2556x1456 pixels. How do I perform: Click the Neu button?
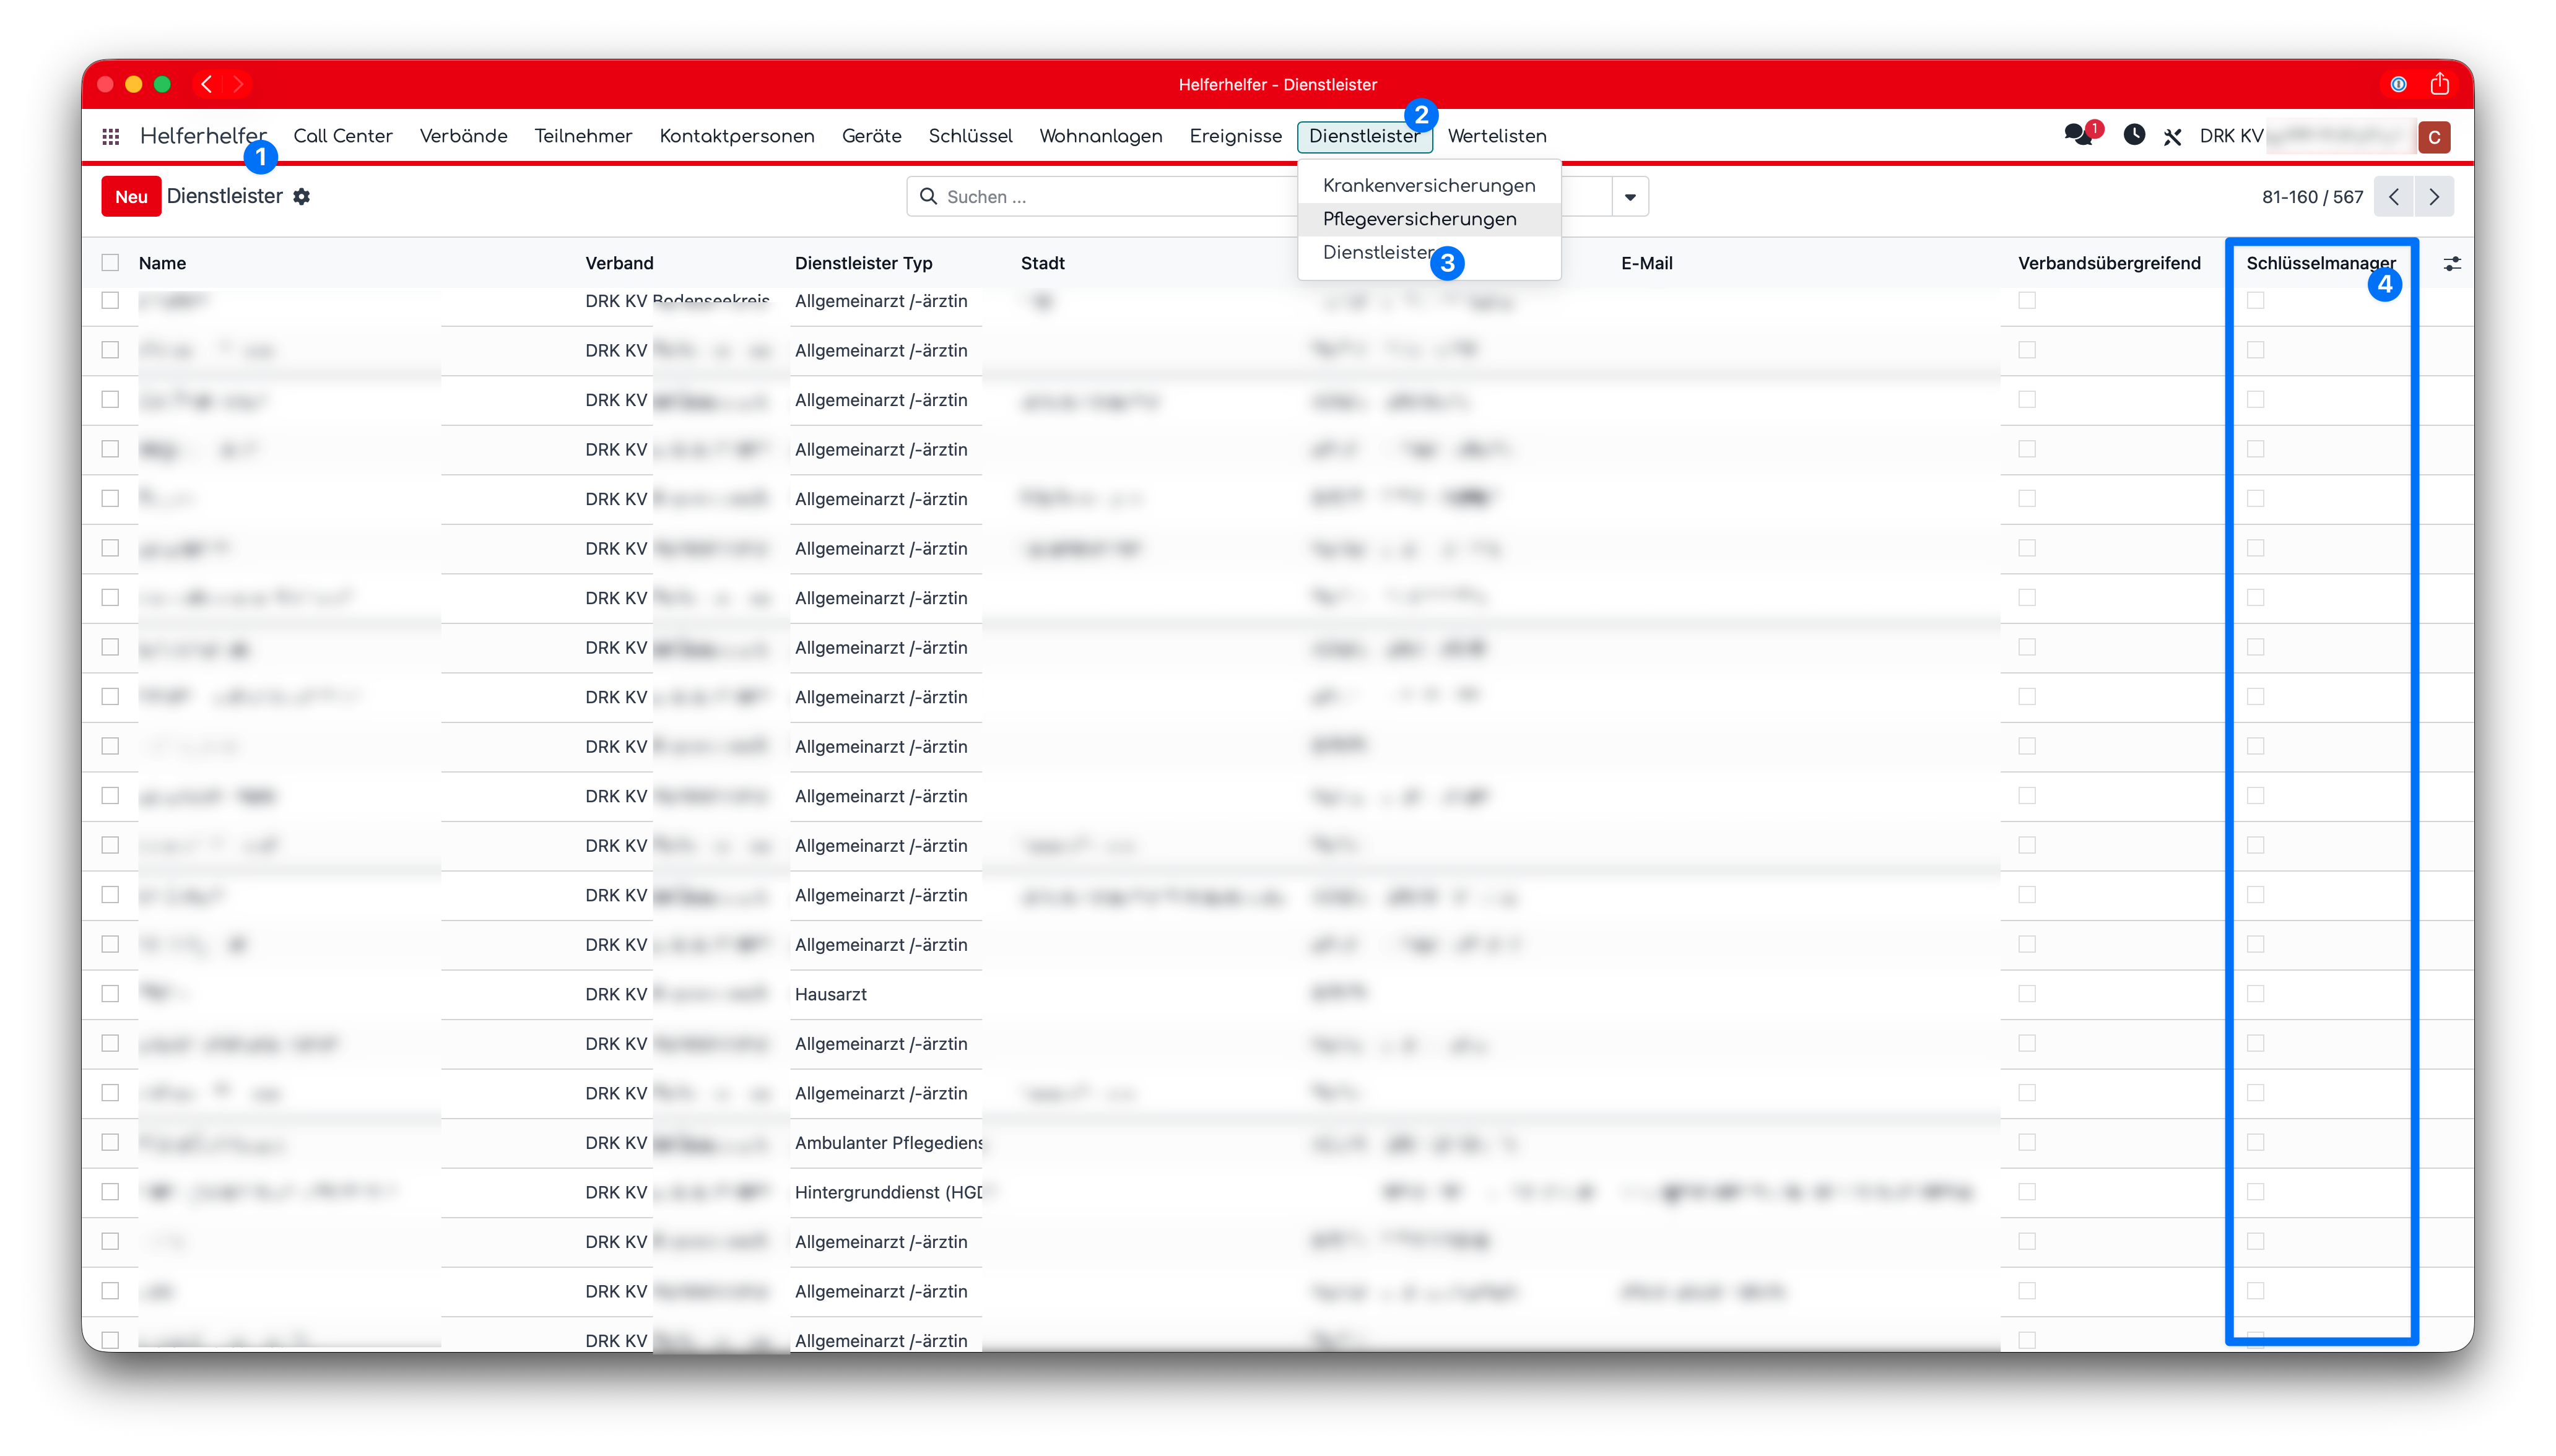(131, 197)
